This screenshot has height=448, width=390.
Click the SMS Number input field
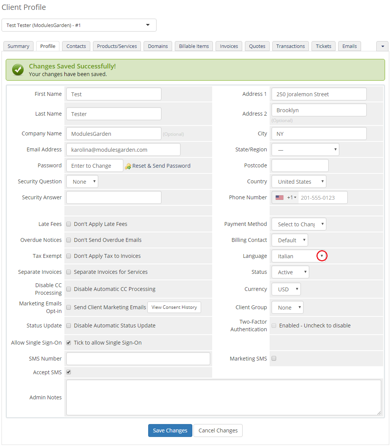click(138, 359)
